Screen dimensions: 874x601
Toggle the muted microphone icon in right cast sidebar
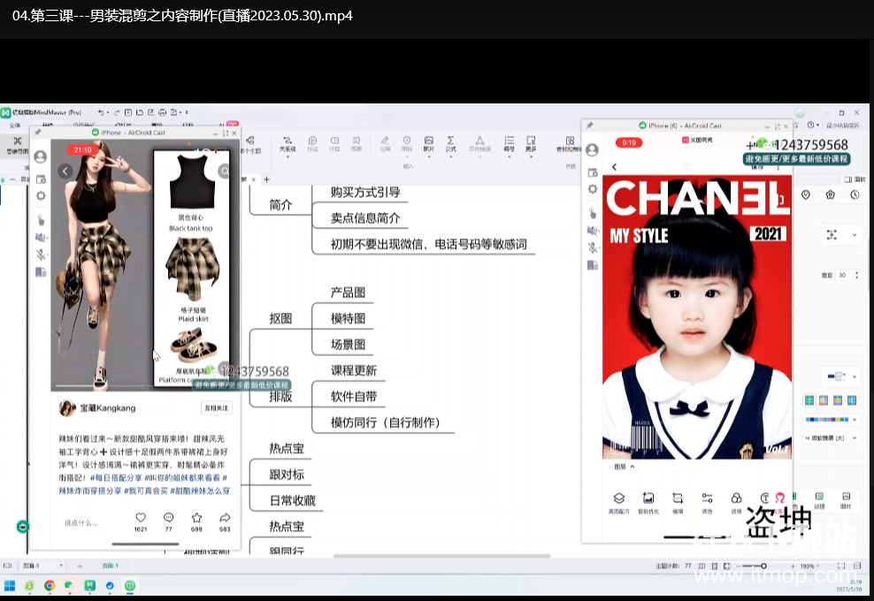pyautogui.click(x=593, y=247)
